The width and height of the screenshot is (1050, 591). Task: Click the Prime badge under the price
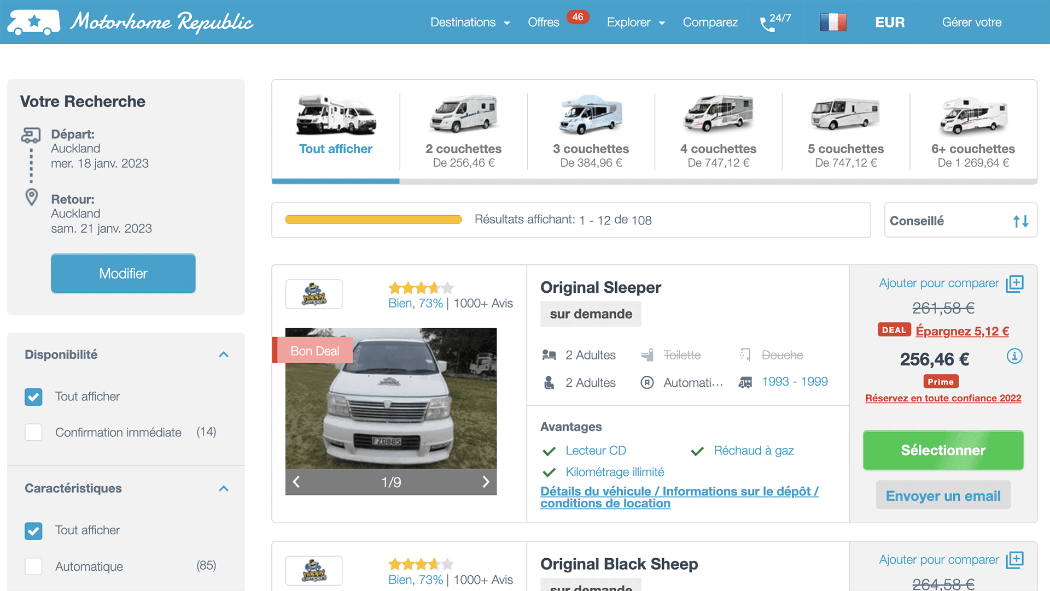[941, 382]
